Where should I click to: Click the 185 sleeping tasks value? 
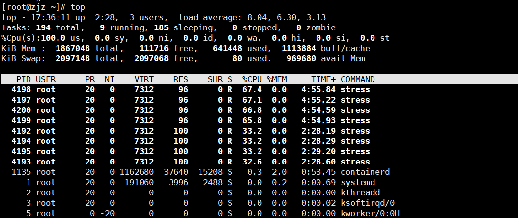[x=161, y=27]
